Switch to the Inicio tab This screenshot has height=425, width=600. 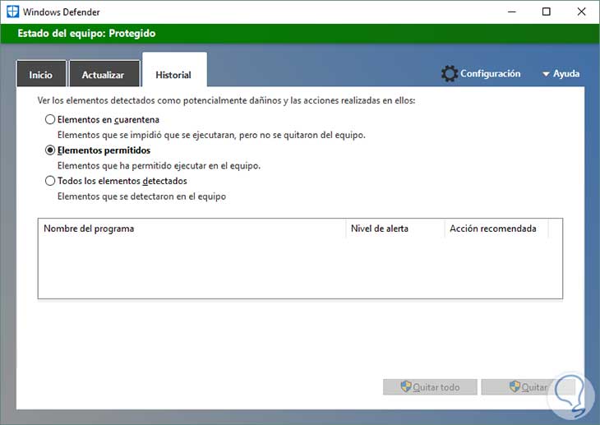click(41, 74)
